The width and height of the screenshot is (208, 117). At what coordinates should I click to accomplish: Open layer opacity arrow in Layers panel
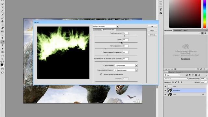click(x=206, y=79)
